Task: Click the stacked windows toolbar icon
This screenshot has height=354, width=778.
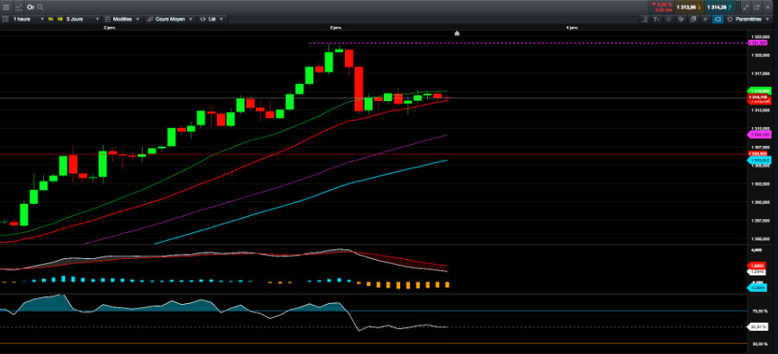Action: tap(693, 19)
